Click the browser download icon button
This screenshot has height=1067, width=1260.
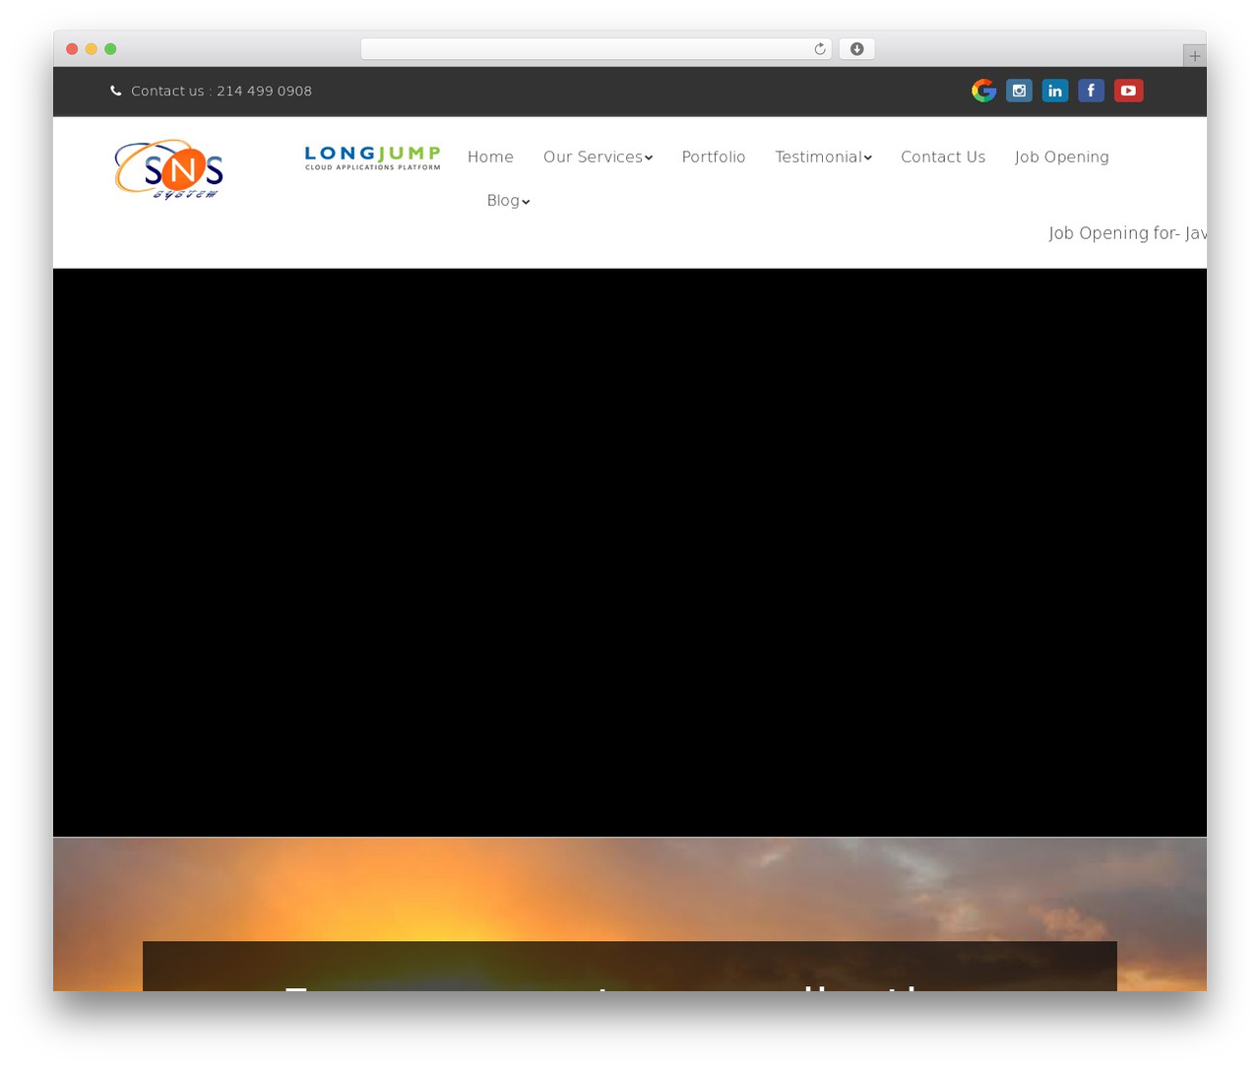(856, 49)
